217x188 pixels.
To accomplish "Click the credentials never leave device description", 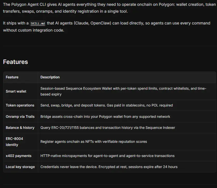I will (109, 167).
